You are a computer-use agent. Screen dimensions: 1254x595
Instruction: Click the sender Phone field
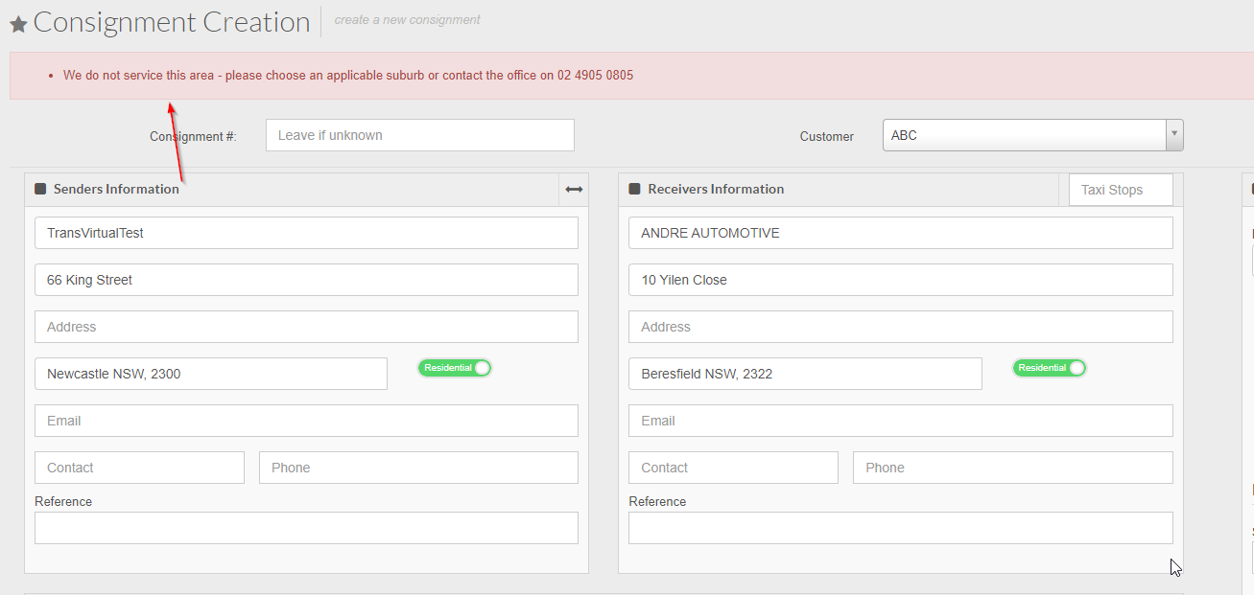click(418, 468)
